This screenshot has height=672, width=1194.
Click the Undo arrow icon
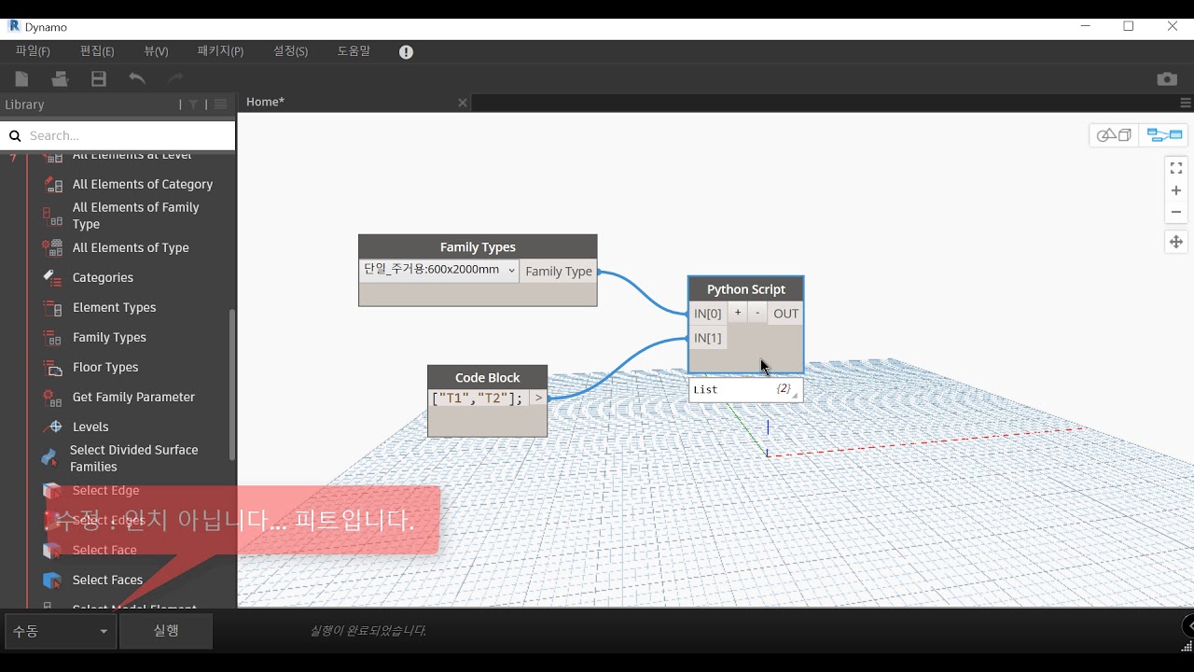pos(137,79)
